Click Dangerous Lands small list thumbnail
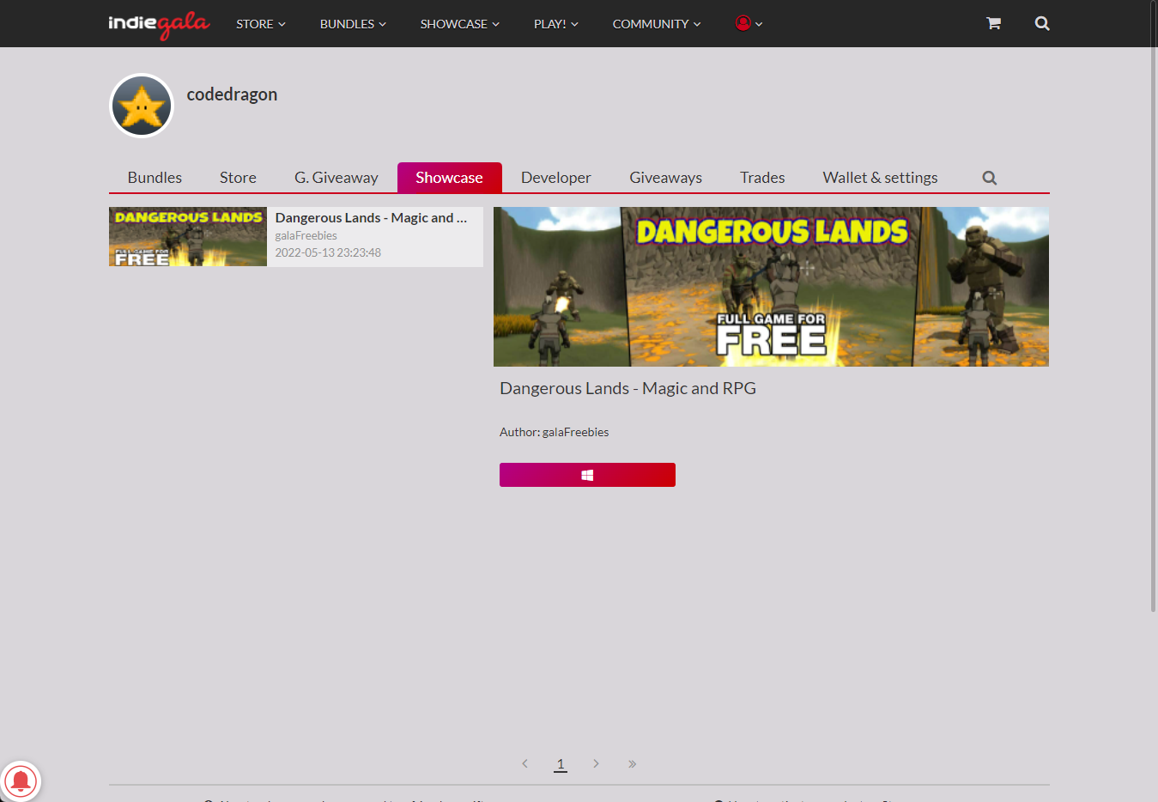This screenshot has width=1158, height=802. (188, 237)
